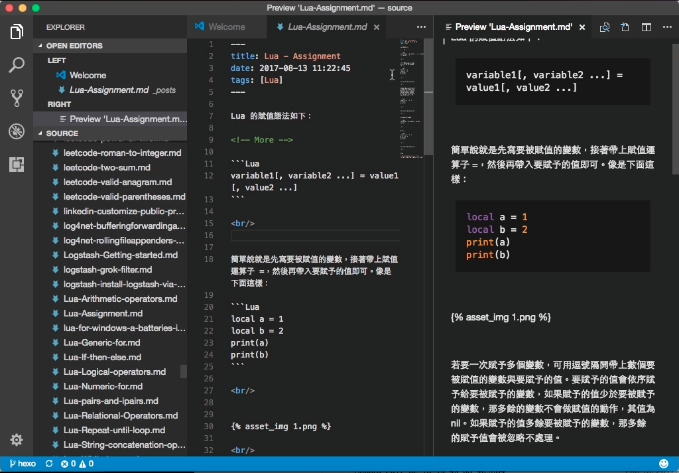
Task: Select Lua-Assignment.md _posts in open editors
Action: pos(110,90)
